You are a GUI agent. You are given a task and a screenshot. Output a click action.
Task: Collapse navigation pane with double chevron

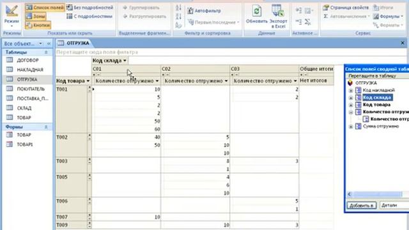49,43
